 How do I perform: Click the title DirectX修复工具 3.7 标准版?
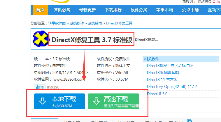[92, 40]
